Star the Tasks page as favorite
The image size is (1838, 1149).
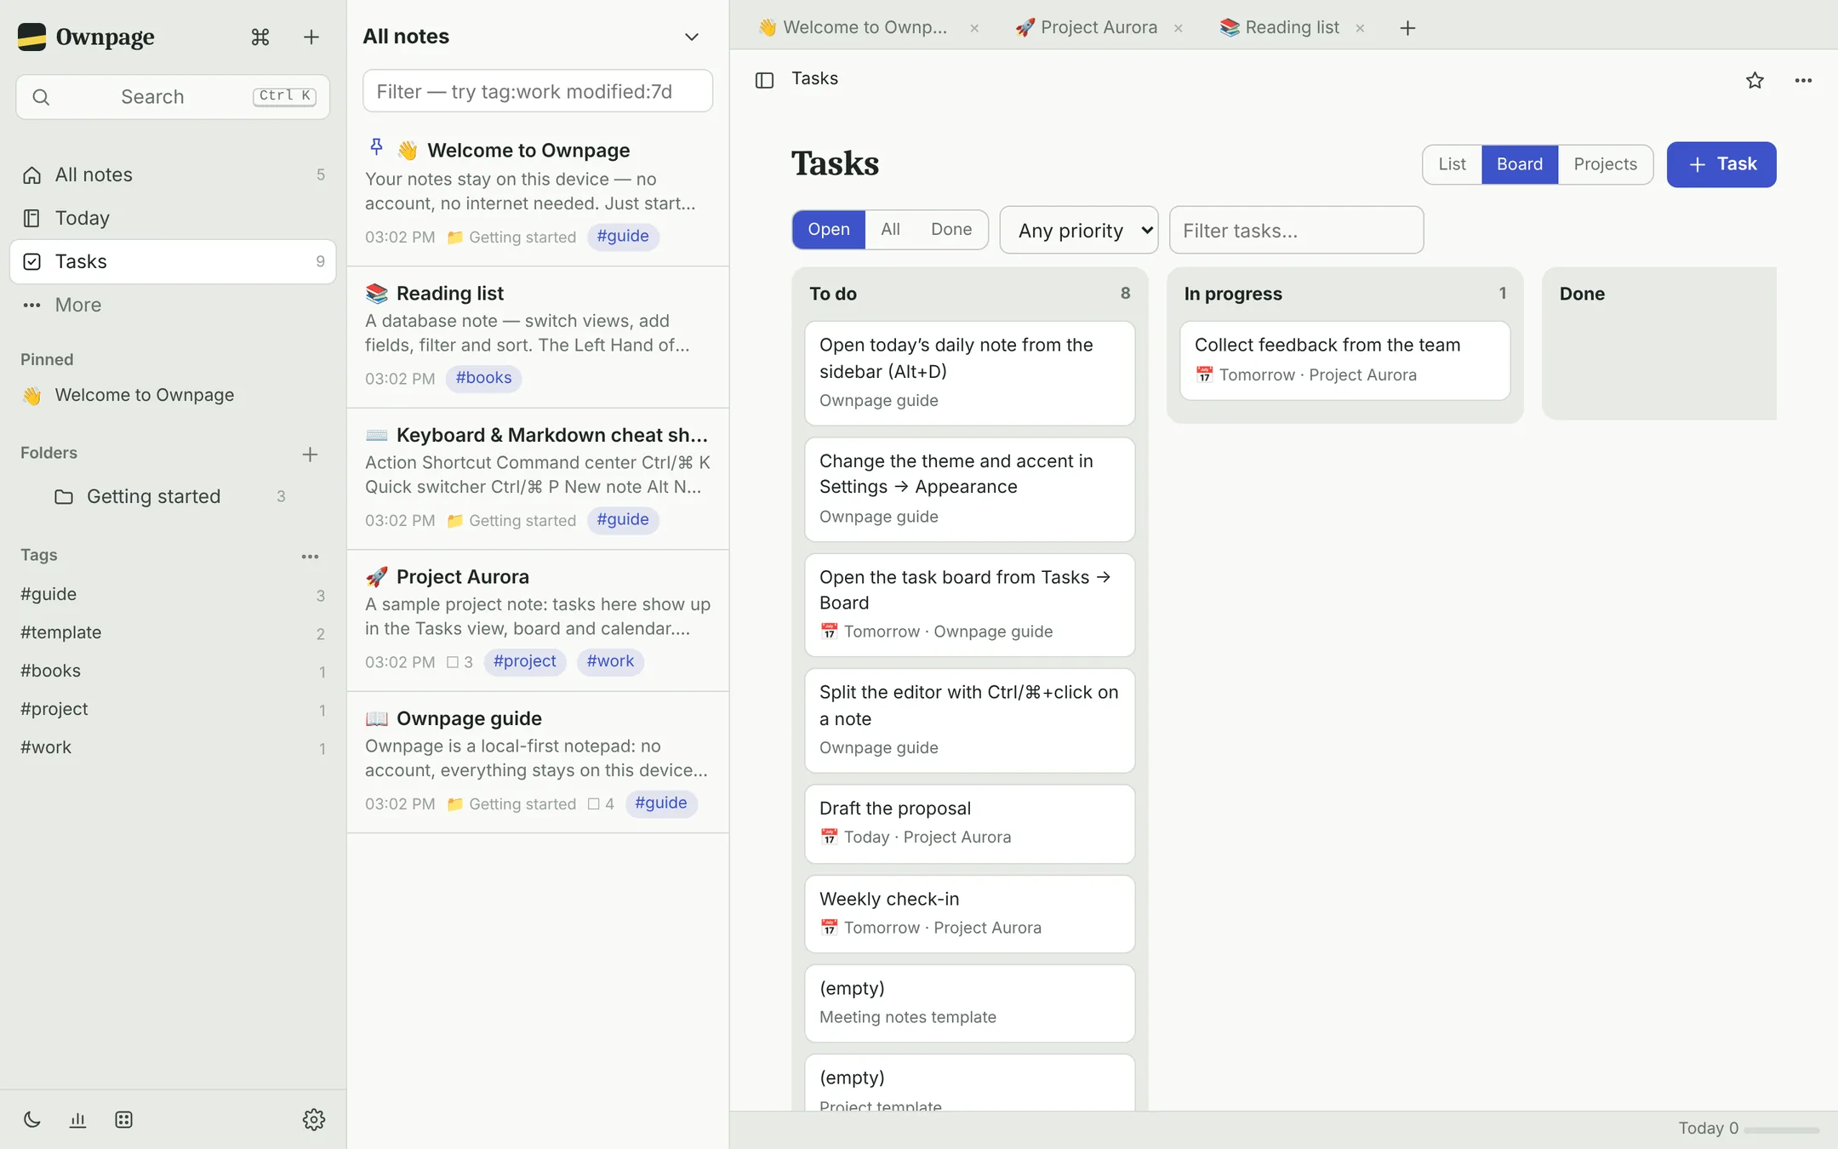(x=1755, y=80)
